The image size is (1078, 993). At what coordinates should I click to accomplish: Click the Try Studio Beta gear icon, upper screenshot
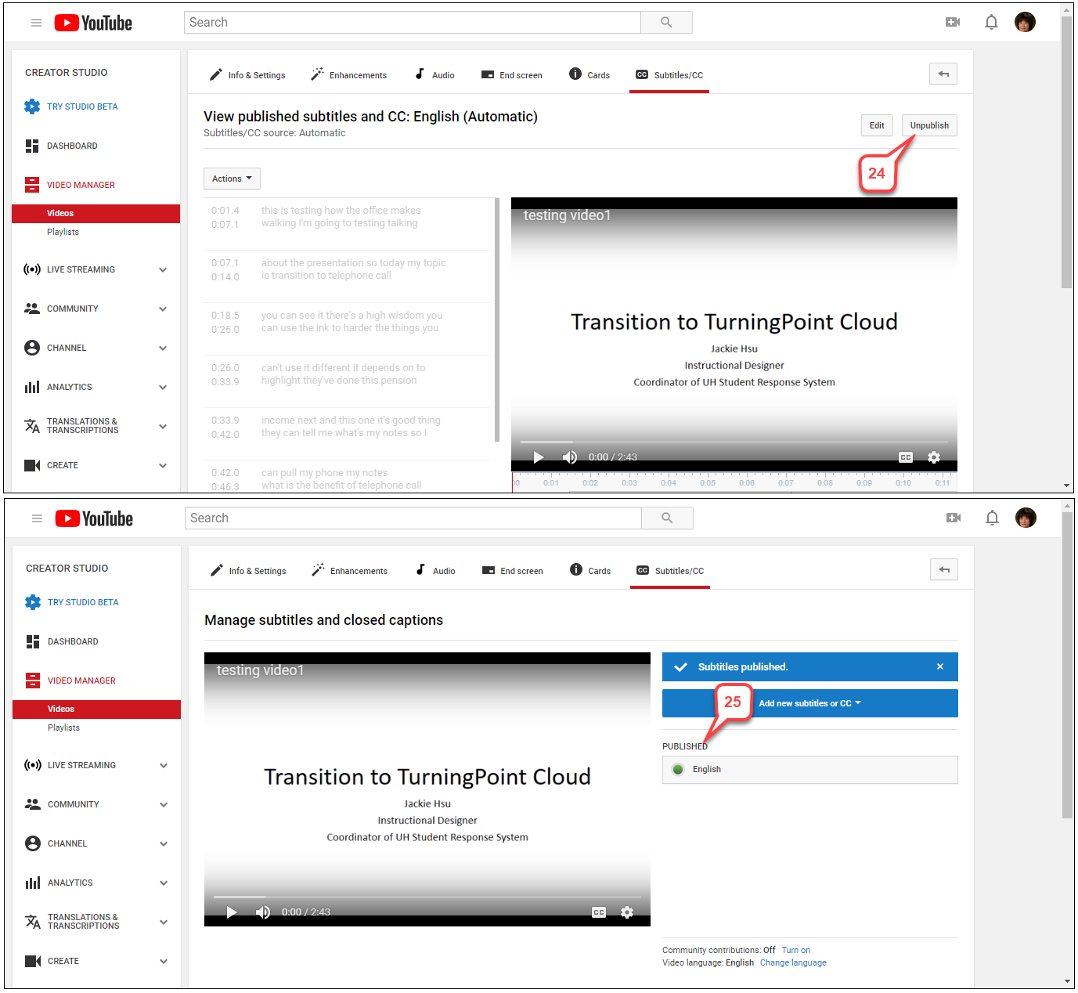(x=32, y=107)
